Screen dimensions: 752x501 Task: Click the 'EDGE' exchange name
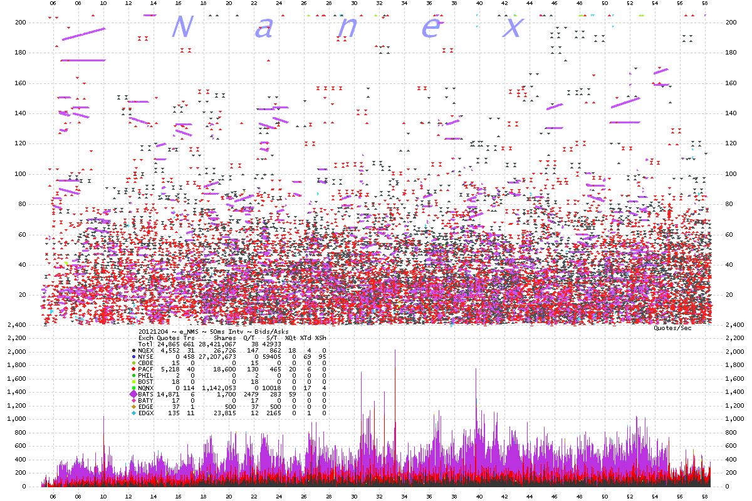click(x=145, y=407)
